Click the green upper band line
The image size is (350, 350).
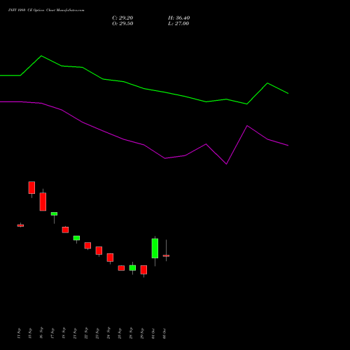click(144, 89)
